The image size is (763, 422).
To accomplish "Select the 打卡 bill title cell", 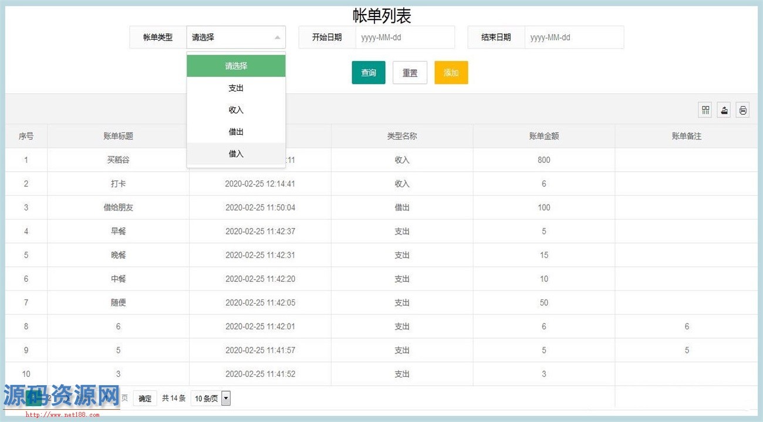I will [x=118, y=183].
